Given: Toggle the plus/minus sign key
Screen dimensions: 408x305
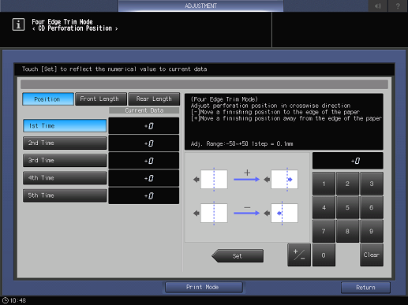Looking at the screenshot, I should [299, 255].
